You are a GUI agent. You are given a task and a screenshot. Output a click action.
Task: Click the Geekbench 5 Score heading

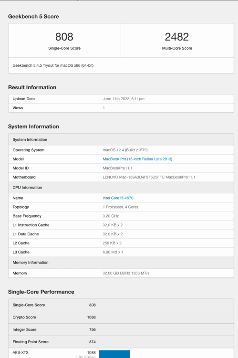[33, 16]
